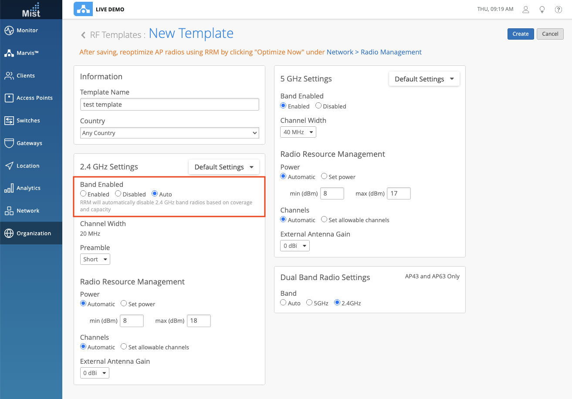The height and width of the screenshot is (399, 572).
Task: Open Marvis icon in left navigation
Action: point(9,53)
